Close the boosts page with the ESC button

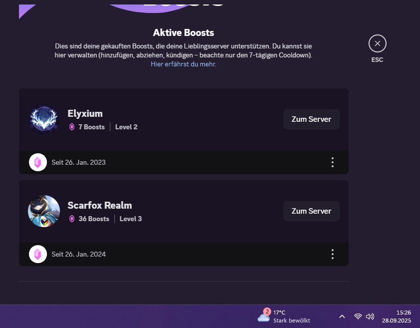tap(377, 44)
